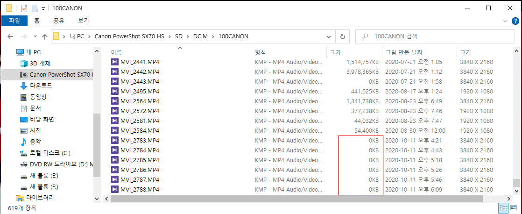Click 내 PC in the address bar
522x214 pixels.
77,36
